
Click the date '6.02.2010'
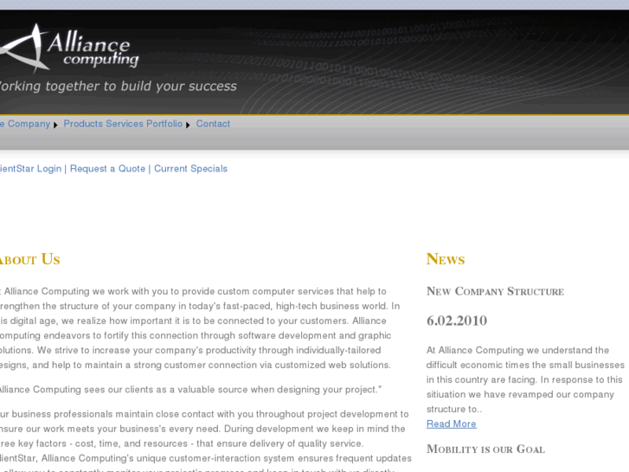[x=457, y=320]
